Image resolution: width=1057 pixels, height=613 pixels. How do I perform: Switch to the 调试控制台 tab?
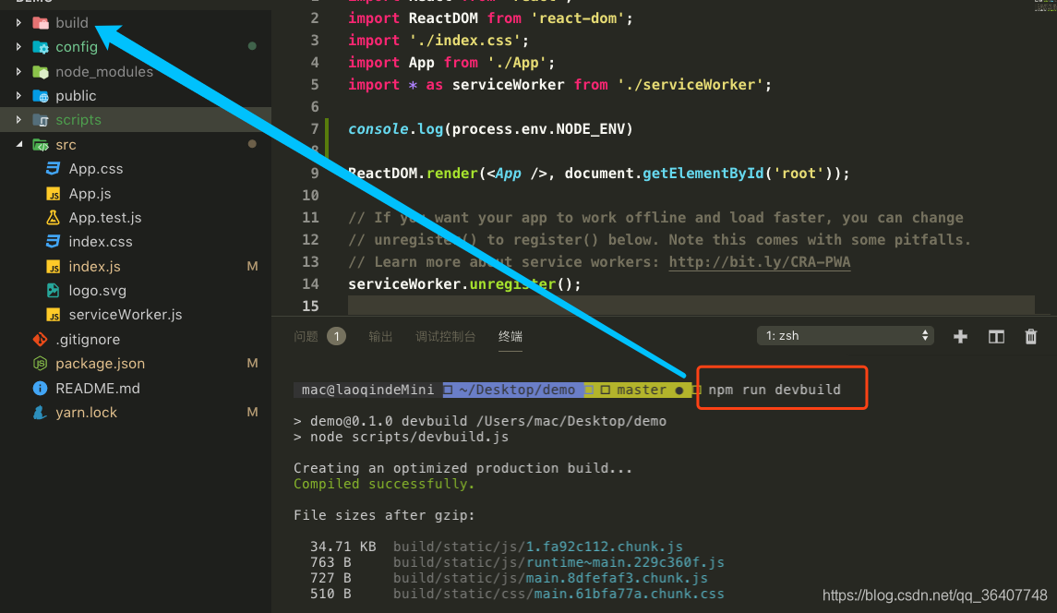446,337
